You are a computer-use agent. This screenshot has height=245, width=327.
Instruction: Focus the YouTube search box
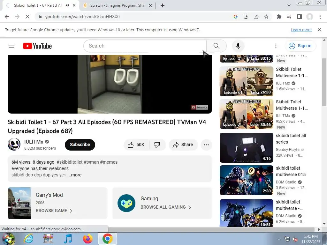pos(145,46)
